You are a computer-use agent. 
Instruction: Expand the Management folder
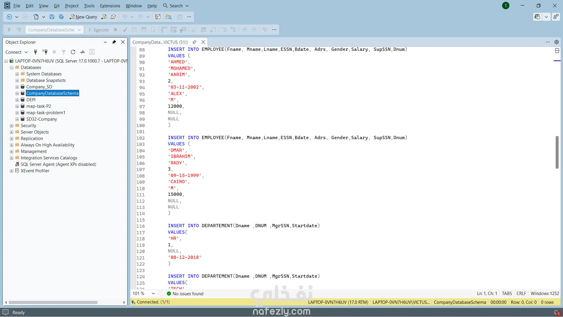[x=11, y=151]
